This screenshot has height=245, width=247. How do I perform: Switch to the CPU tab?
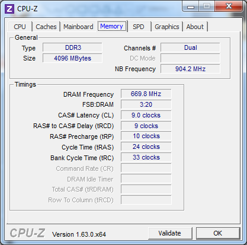tap(20, 27)
